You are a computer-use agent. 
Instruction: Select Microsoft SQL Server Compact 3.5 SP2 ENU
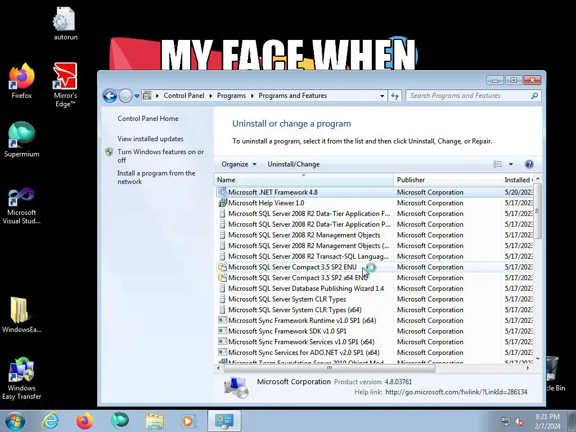375,267
